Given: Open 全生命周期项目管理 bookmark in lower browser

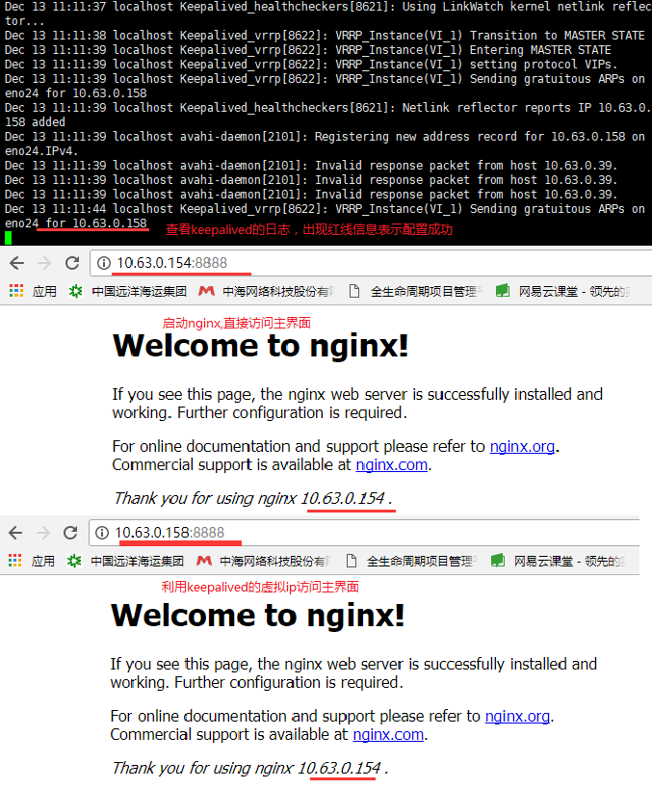Looking at the screenshot, I should (x=412, y=561).
